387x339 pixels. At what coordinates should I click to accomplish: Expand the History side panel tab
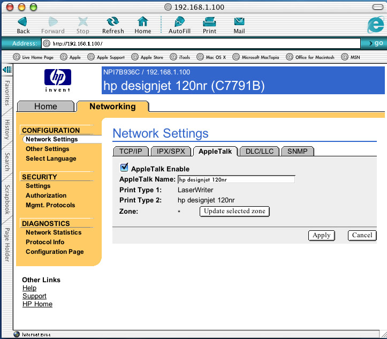coord(7,130)
